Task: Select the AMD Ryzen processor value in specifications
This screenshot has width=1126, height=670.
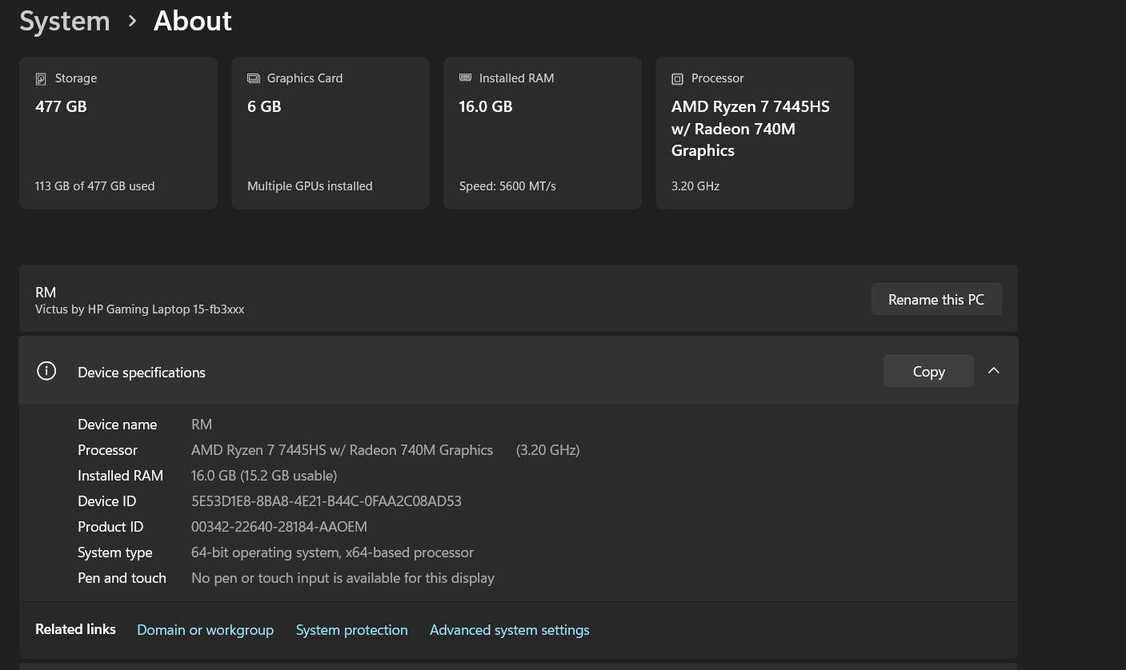Action: click(342, 450)
